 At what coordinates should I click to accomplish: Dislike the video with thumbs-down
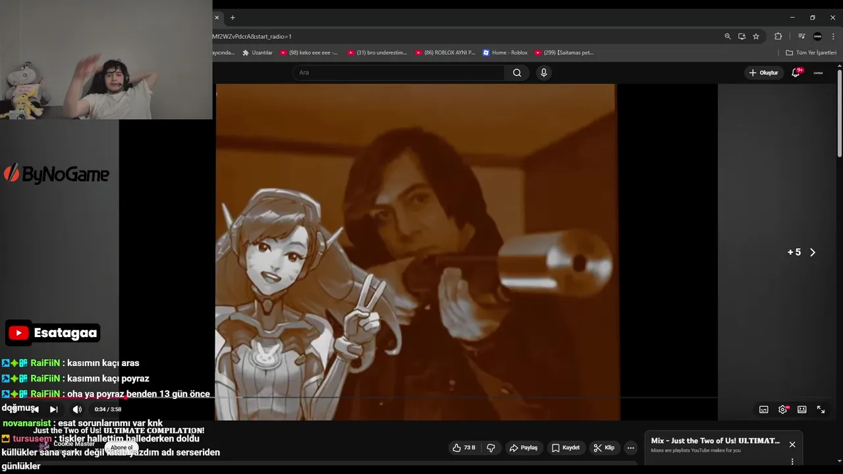pos(491,448)
